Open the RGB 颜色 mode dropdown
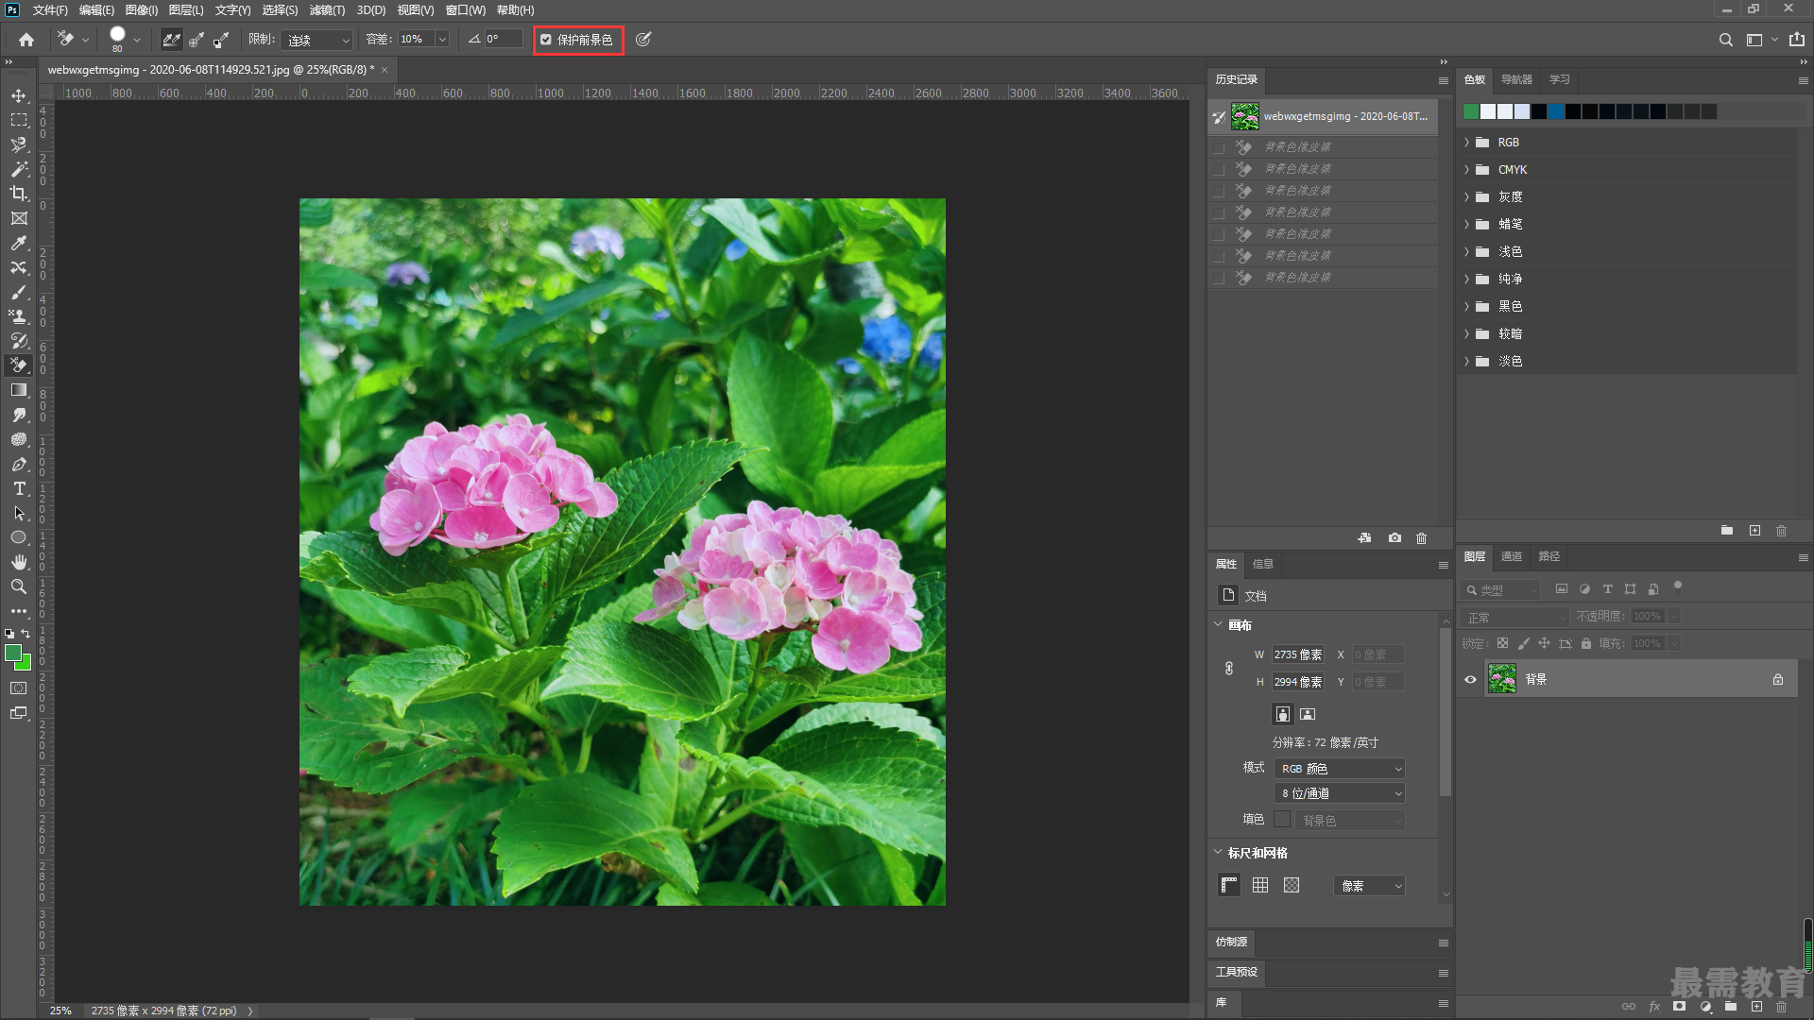This screenshot has width=1814, height=1020. pos(1340,769)
